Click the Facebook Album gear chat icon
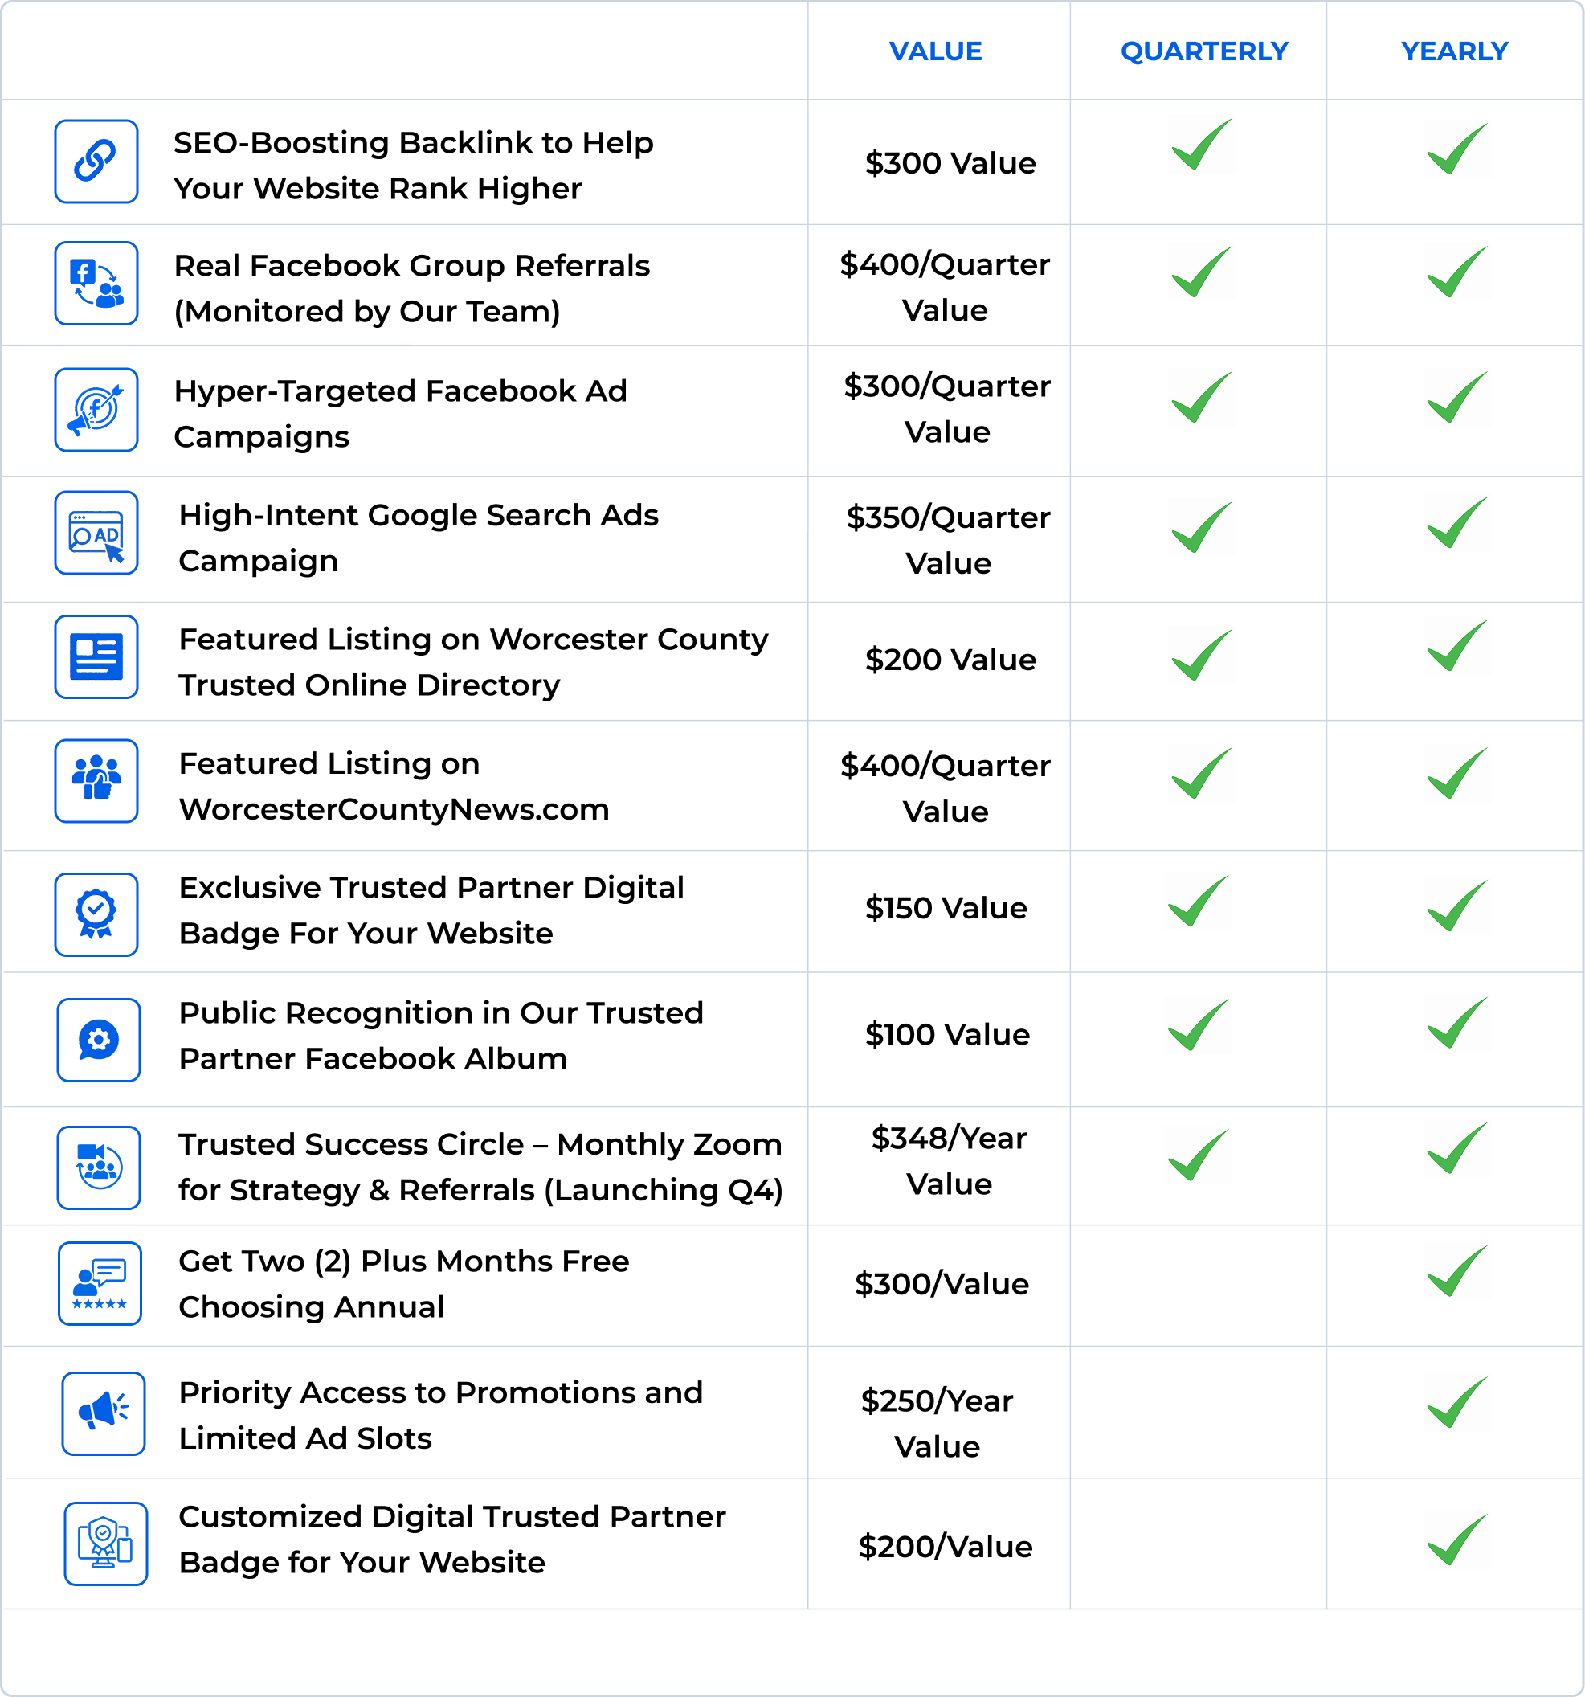 99,1040
